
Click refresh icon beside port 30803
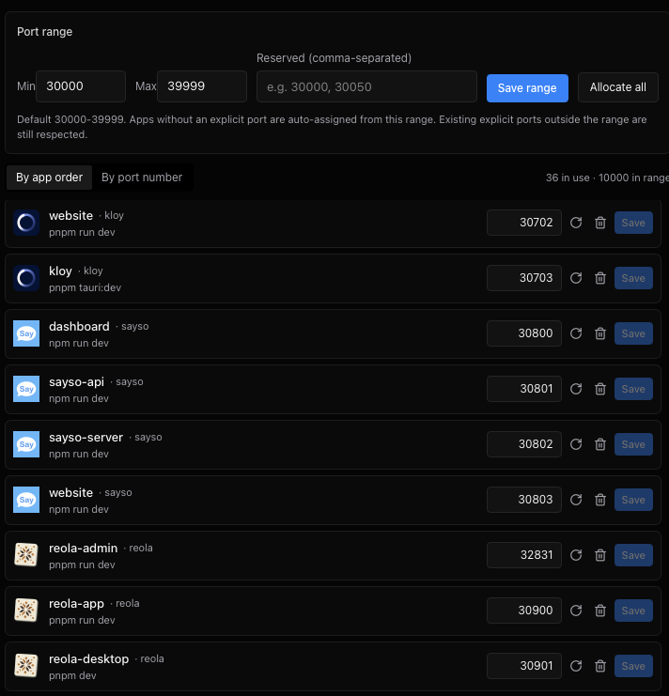pos(576,500)
